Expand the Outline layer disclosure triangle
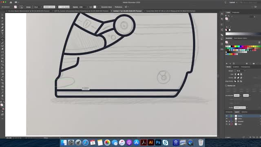This screenshot has width=261, height=147. [233, 116]
